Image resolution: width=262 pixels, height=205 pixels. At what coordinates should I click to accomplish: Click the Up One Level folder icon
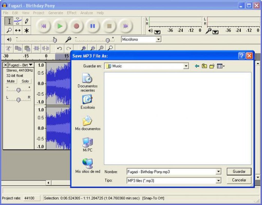pyautogui.click(x=204, y=66)
